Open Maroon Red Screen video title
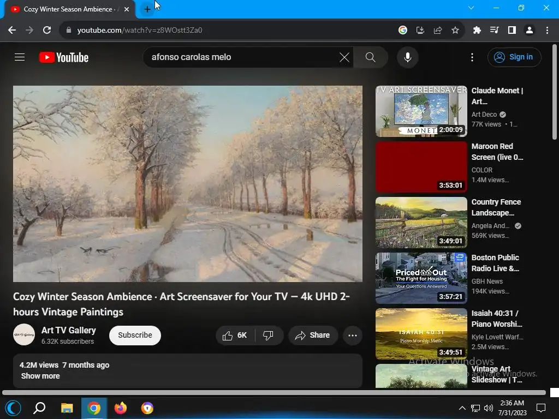 point(497,152)
